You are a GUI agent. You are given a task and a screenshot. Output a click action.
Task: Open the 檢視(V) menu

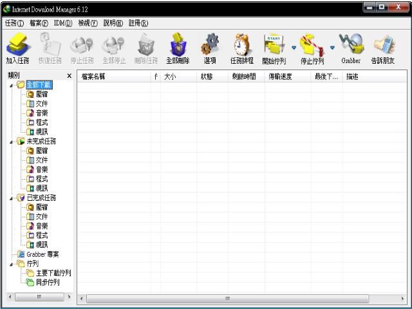coord(88,23)
